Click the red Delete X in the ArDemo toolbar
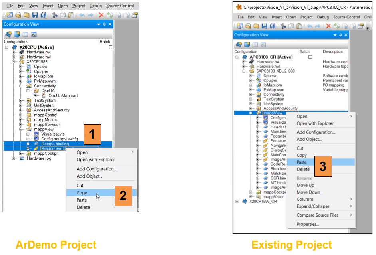Viewport: 376px width, 255px height. coord(101,15)
